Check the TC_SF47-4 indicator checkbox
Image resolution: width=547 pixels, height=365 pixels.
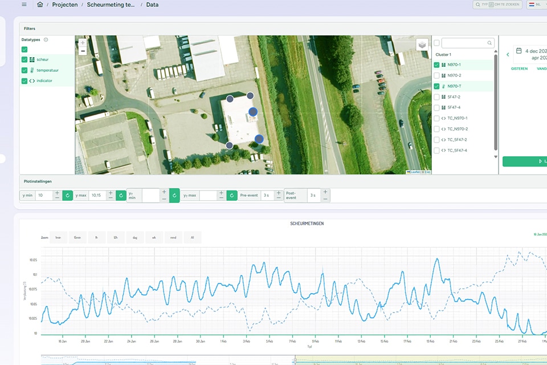[x=436, y=151]
